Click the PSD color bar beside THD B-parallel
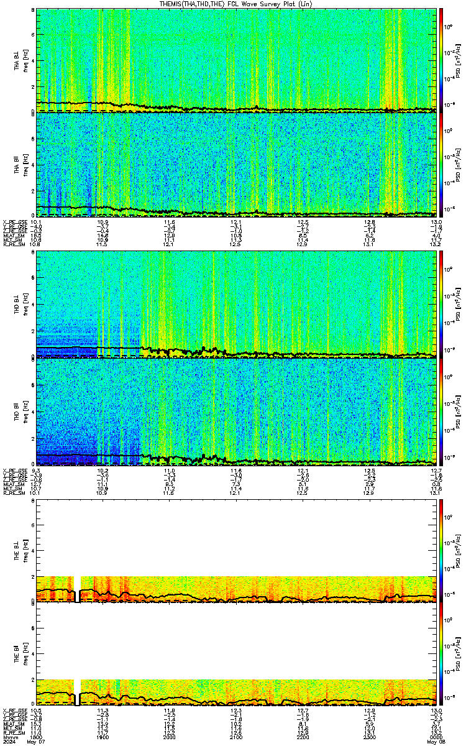The image size is (466, 746). pyautogui.click(x=441, y=411)
